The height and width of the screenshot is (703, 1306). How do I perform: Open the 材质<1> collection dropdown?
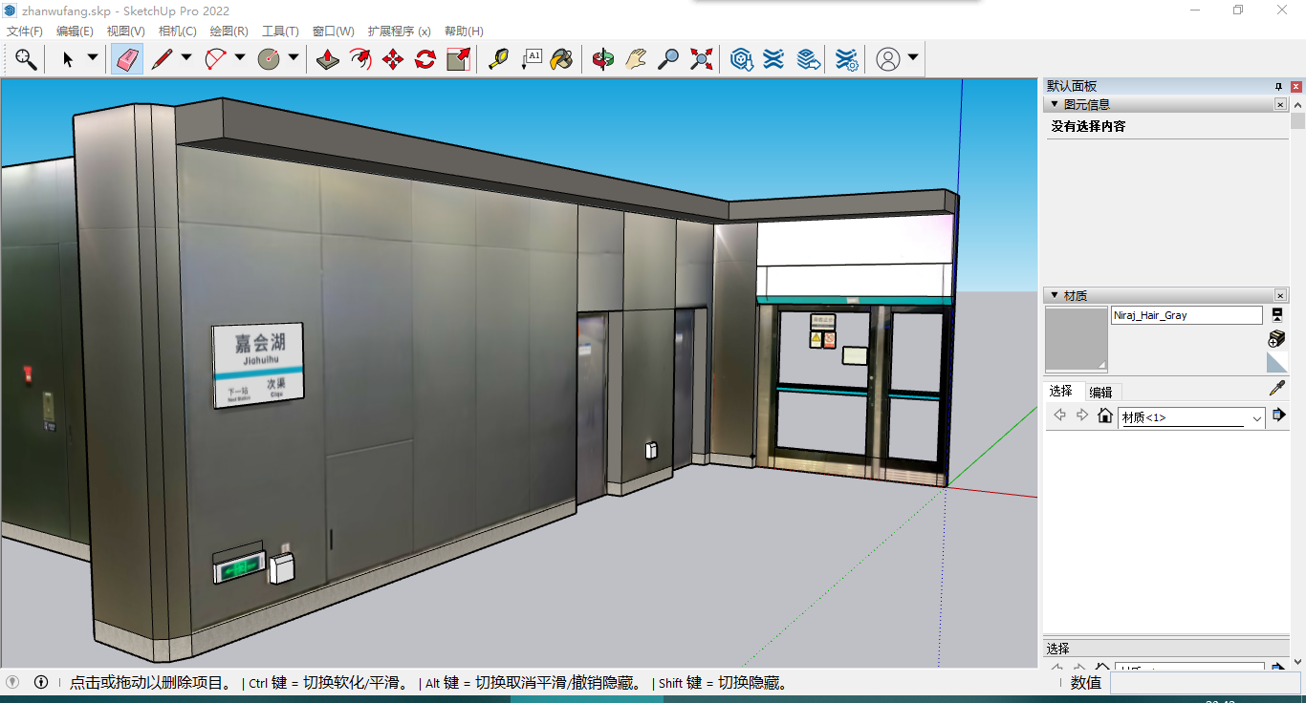click(1191, 417)
